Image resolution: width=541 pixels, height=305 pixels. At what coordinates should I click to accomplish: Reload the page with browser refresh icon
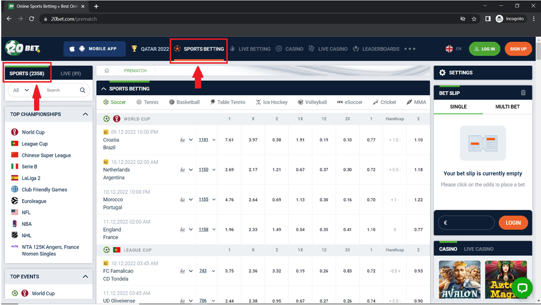(x=31, y=19)
